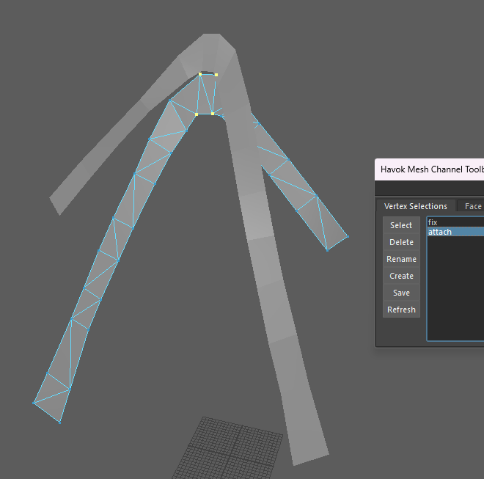Screen dimensions: 484x479
Task: Select the 'fix' entry in the list
Action: click(455, 222)
